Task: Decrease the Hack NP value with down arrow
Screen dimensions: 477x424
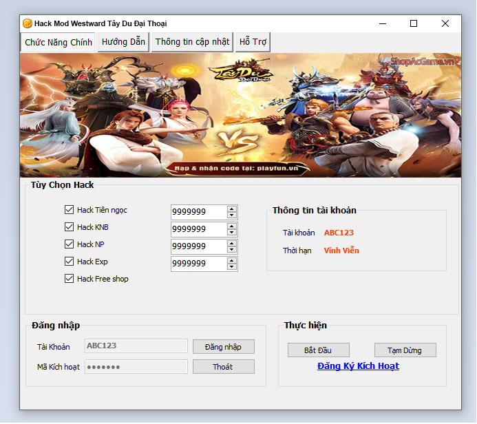Action: [x=232, y=249]
